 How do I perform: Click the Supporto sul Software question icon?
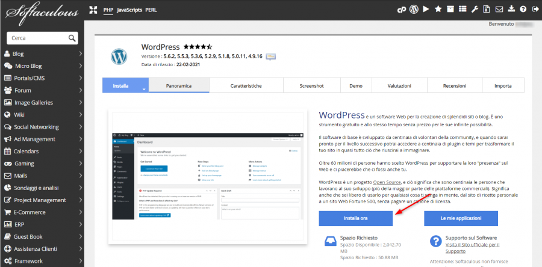pos(435,241)
